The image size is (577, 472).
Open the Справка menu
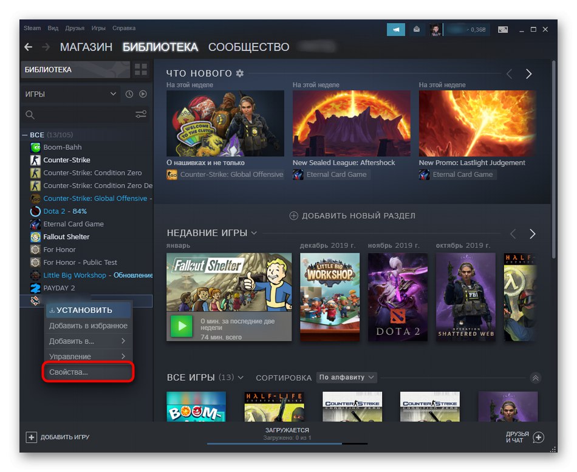[x=124, y=28]
